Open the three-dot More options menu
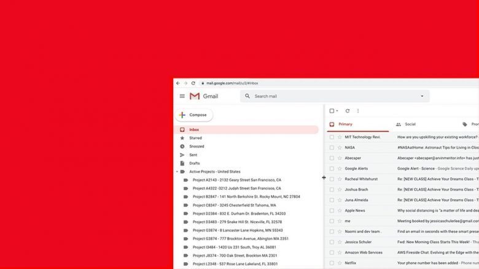This screenshot has height=269, width=479. pos(358,111)
